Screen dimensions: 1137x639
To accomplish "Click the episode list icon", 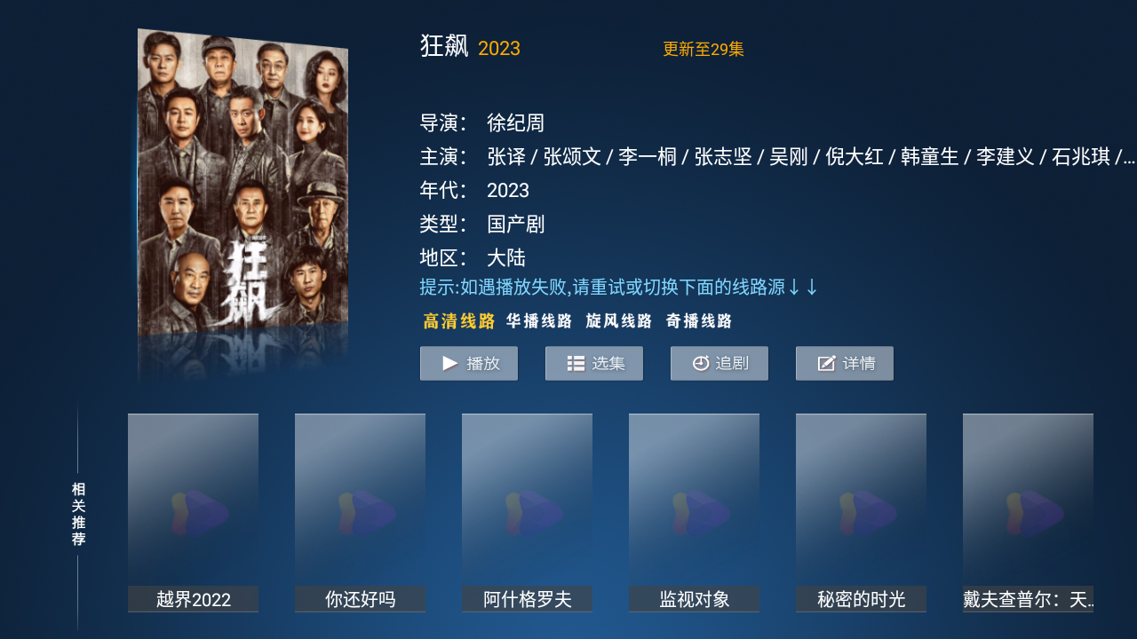I will 576,363.
